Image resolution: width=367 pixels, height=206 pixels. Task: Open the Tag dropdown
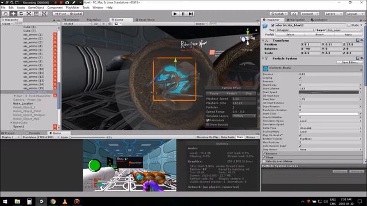click(x=295, y=30)
